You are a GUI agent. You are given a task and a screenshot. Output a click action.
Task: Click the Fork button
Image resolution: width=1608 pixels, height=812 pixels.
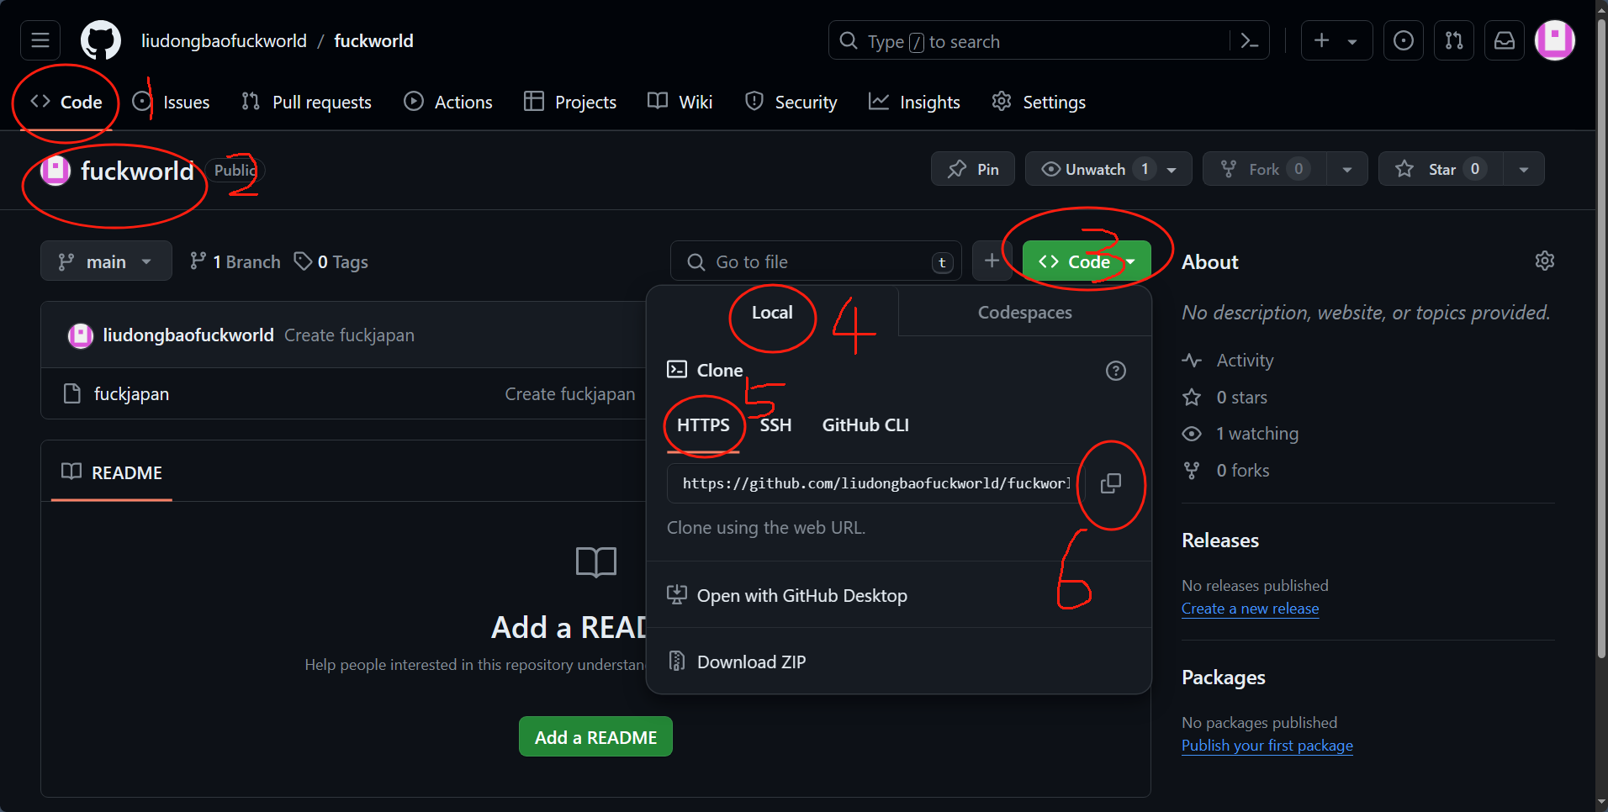(x=1265, y=169)
